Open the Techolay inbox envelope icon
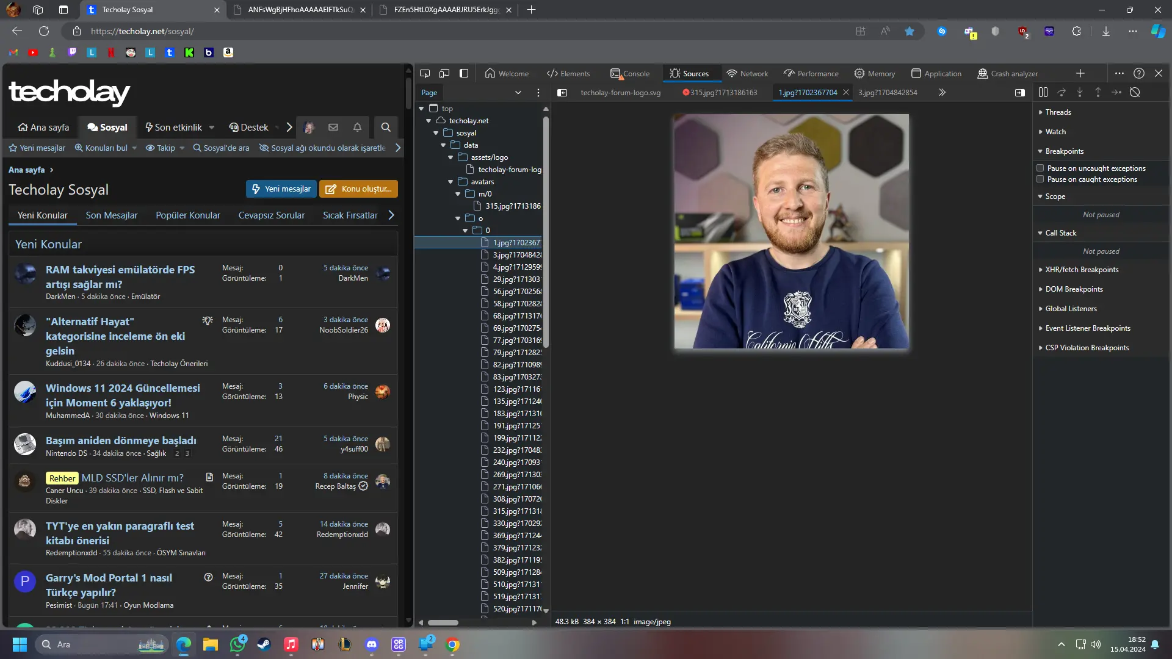 pos(333,127)
